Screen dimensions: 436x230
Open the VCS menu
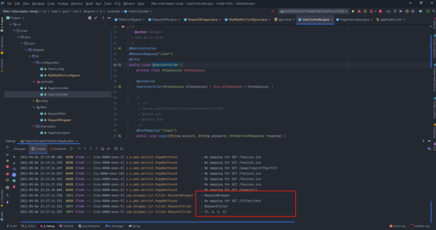tap(117, 4)
